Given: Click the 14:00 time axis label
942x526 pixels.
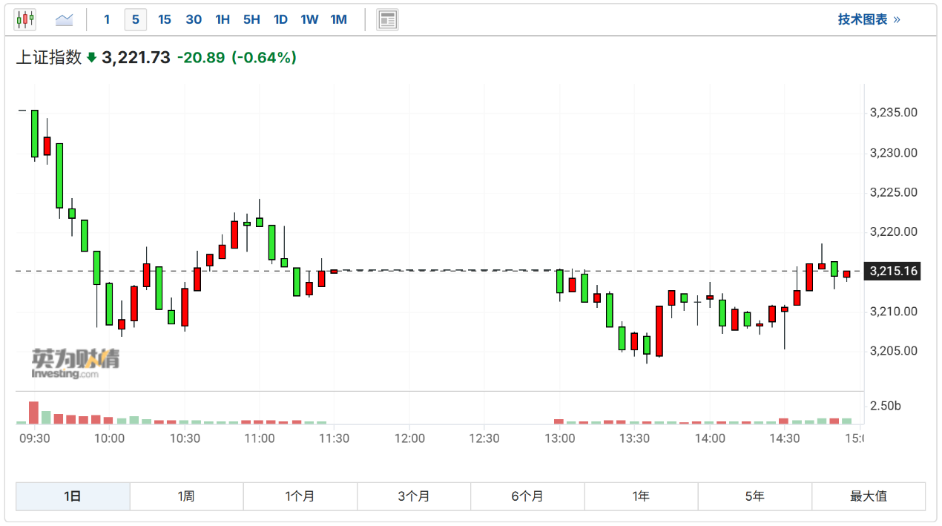Looking at the screenshot, I should [x=710, y=438].
